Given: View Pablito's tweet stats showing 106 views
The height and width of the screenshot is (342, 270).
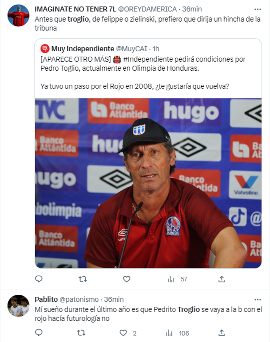Looking at the screenshot, I should (x=178, y=333).
